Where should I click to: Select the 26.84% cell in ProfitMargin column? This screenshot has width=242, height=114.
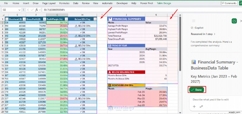[x=57, y=26]
